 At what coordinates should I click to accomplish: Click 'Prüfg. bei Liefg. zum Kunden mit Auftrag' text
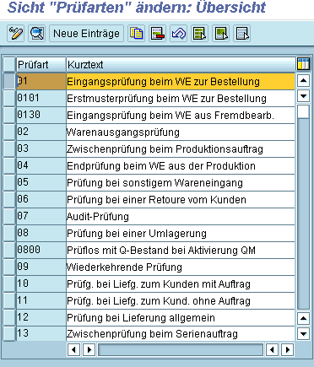click(159, 284)
